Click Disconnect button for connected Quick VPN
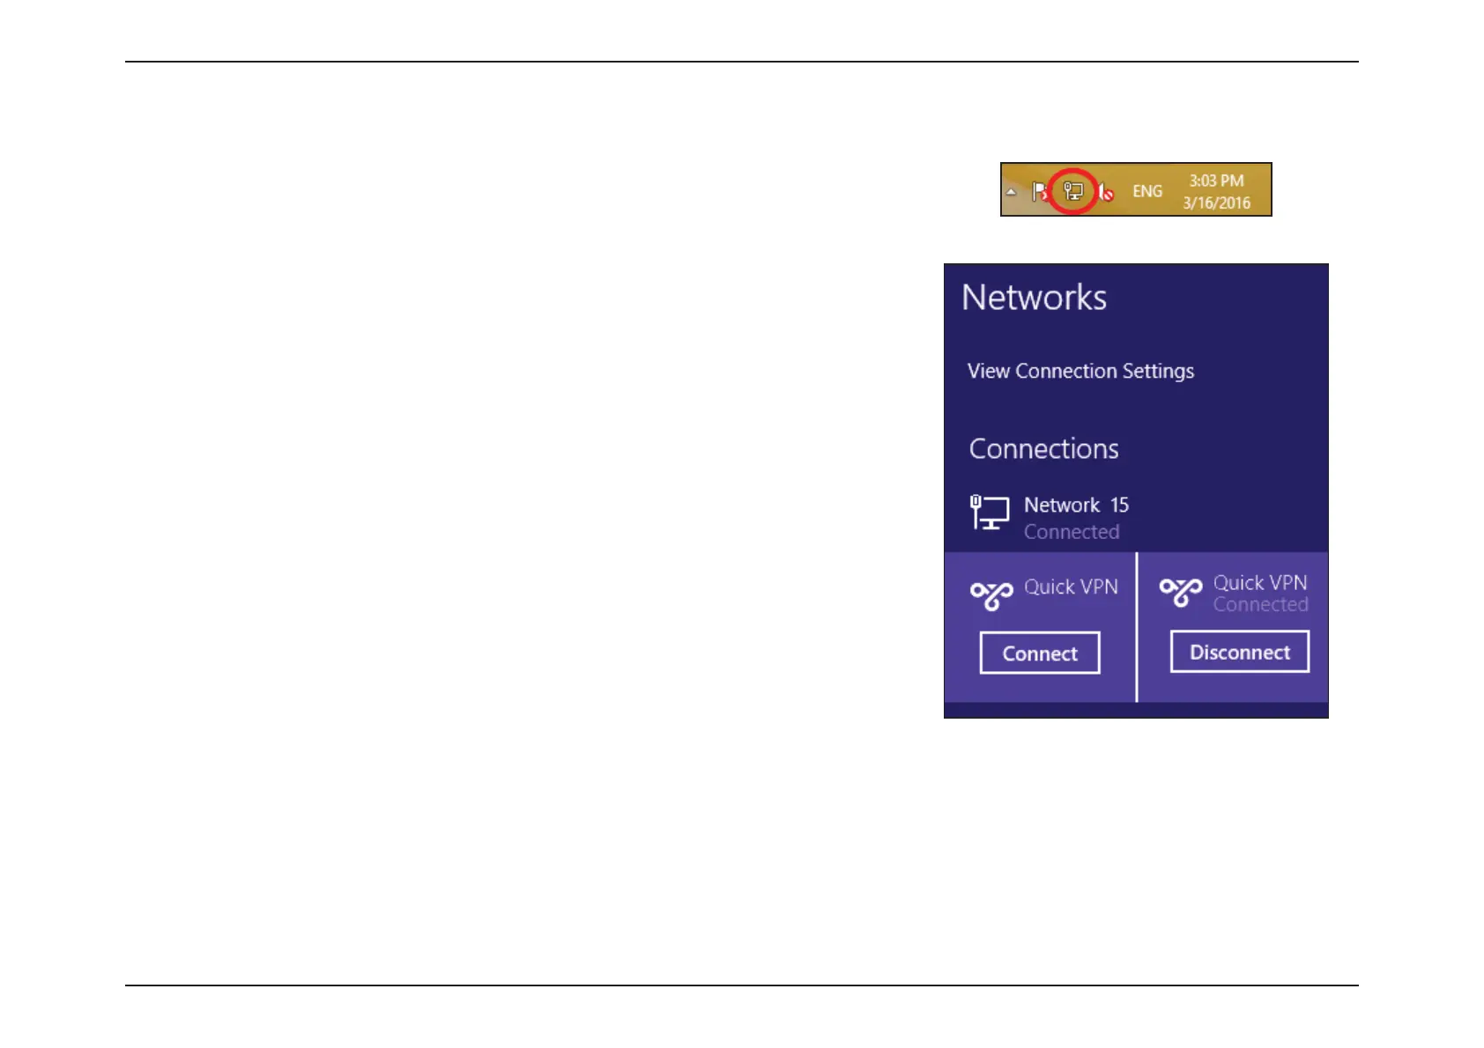Viewport: 1484px width, 1048px height. point(1239,652)
